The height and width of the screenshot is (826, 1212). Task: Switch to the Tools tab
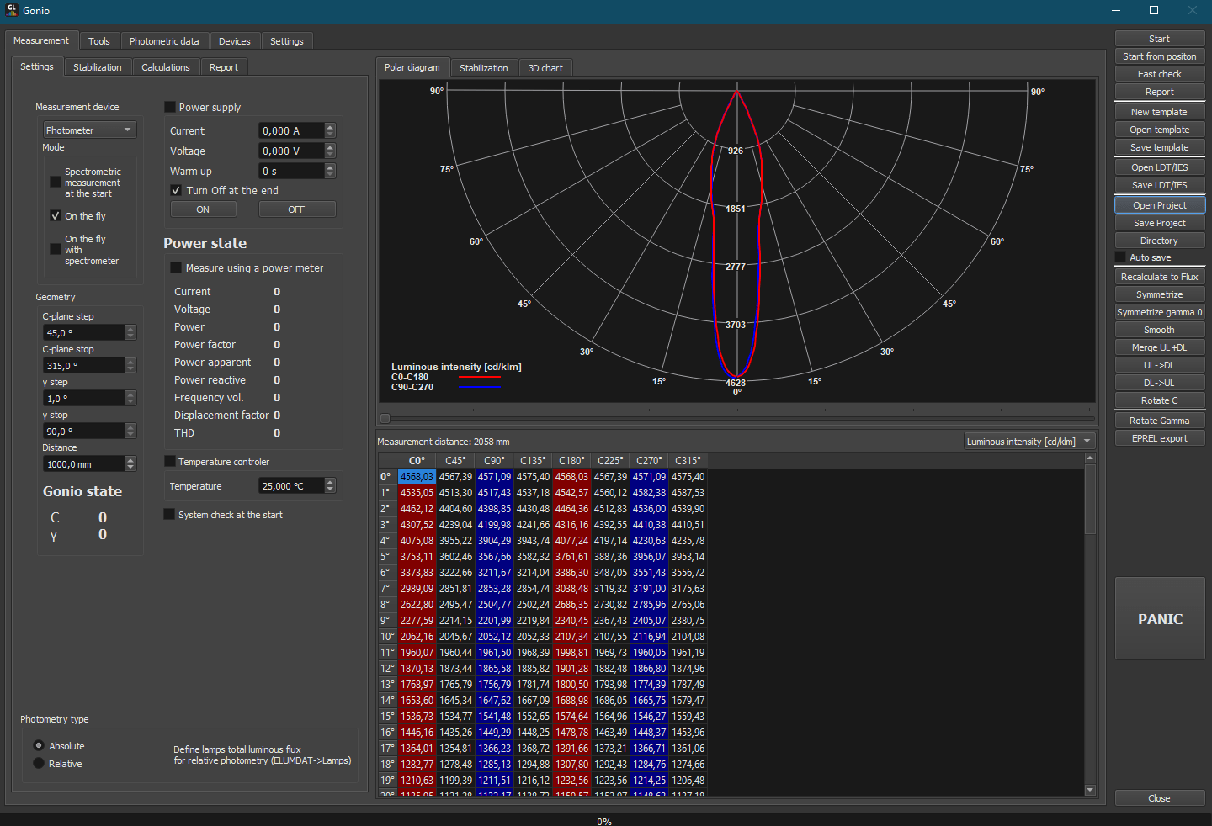(99, 41)
